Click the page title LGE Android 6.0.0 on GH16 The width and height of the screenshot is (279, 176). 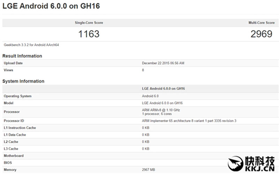(51, 6)
